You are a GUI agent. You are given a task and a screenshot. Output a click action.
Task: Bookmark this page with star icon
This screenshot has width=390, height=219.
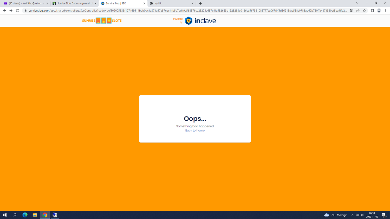(365, 11)
